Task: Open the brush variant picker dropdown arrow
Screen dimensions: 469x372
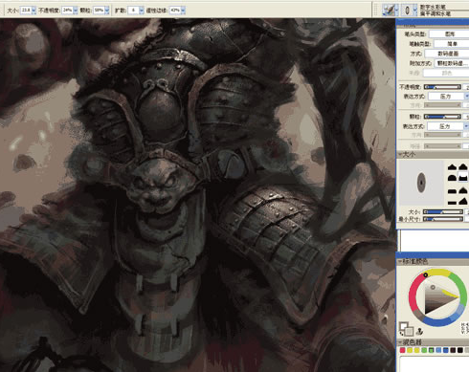Action: 414,11
